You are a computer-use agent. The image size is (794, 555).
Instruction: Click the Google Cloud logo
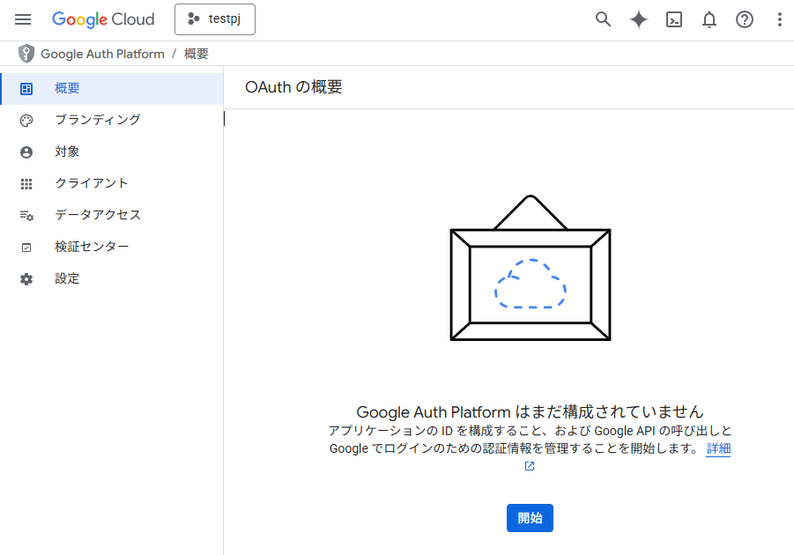click(103, 19)
